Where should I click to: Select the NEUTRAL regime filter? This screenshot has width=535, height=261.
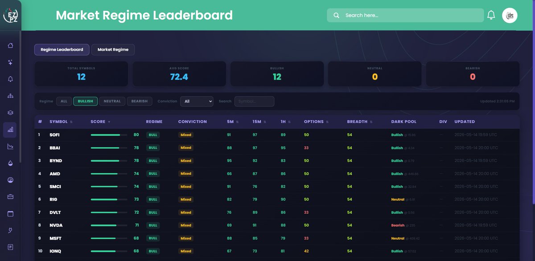(112, 101)
